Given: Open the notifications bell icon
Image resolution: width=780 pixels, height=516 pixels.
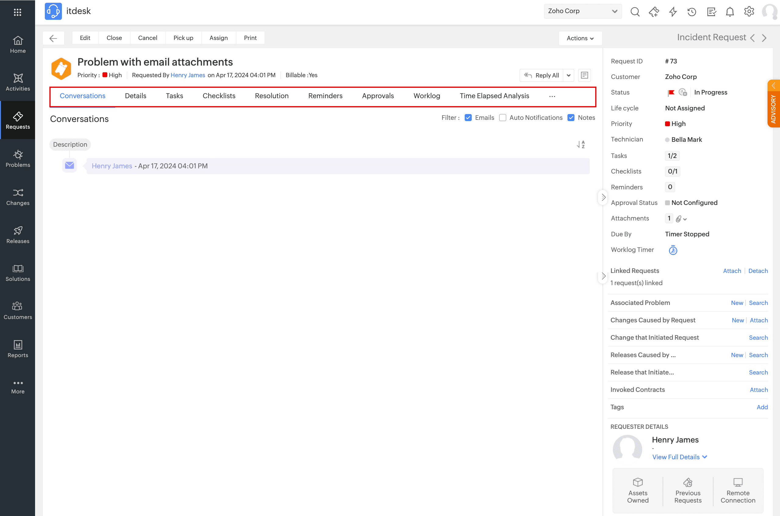Looking at the screenshot, I should coord(730,12).
